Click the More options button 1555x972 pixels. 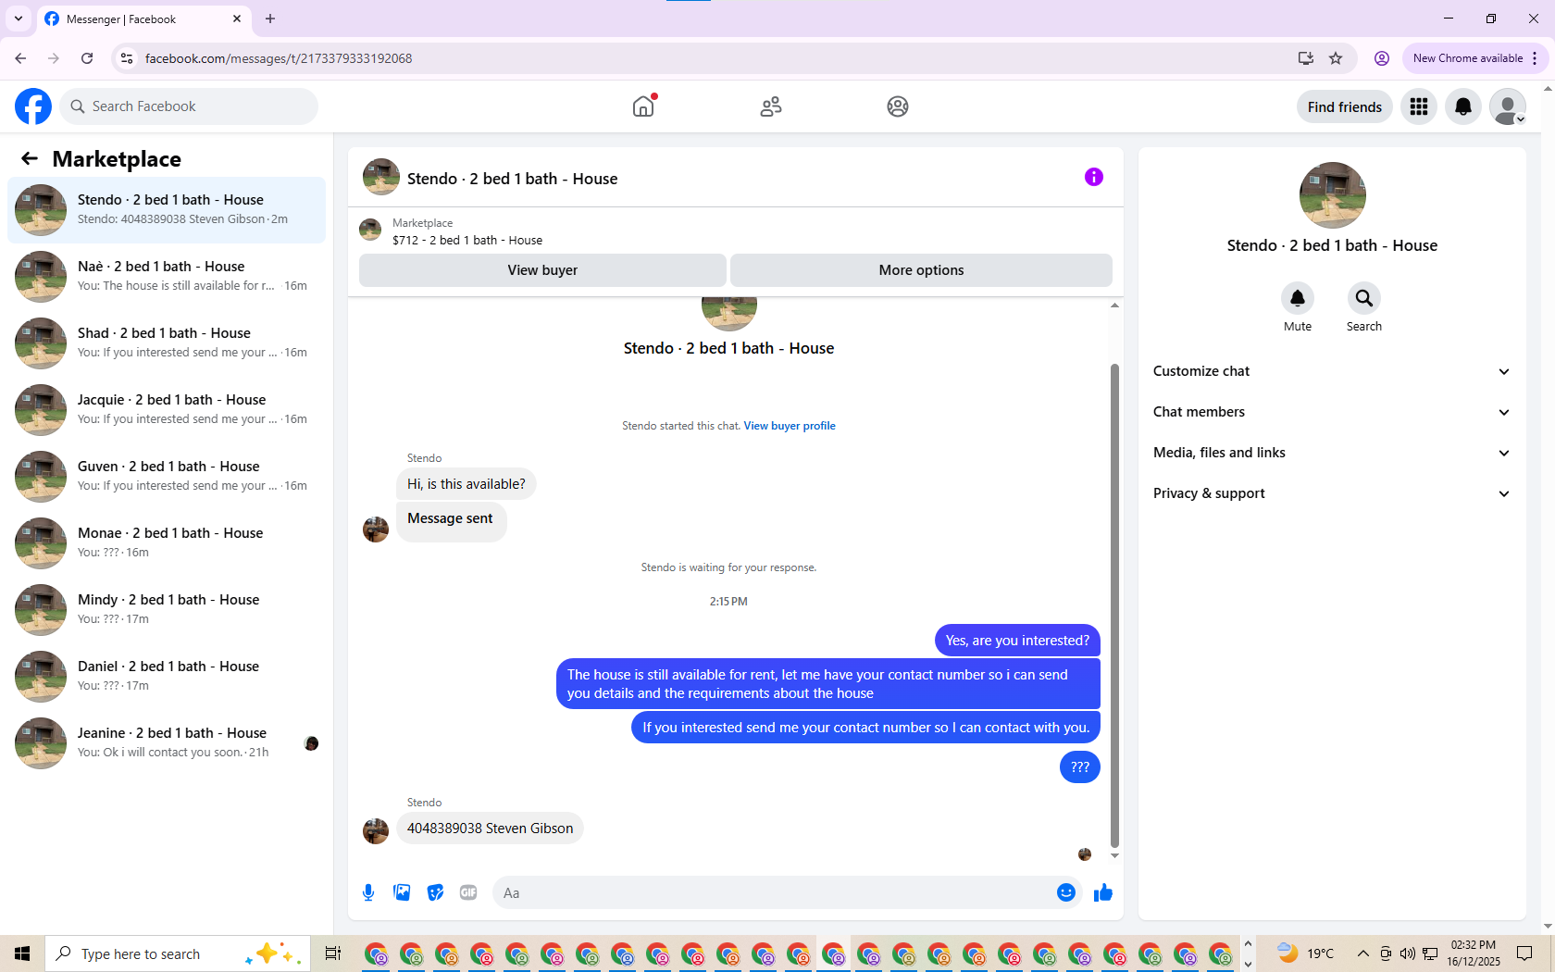(x=921, y=270)
